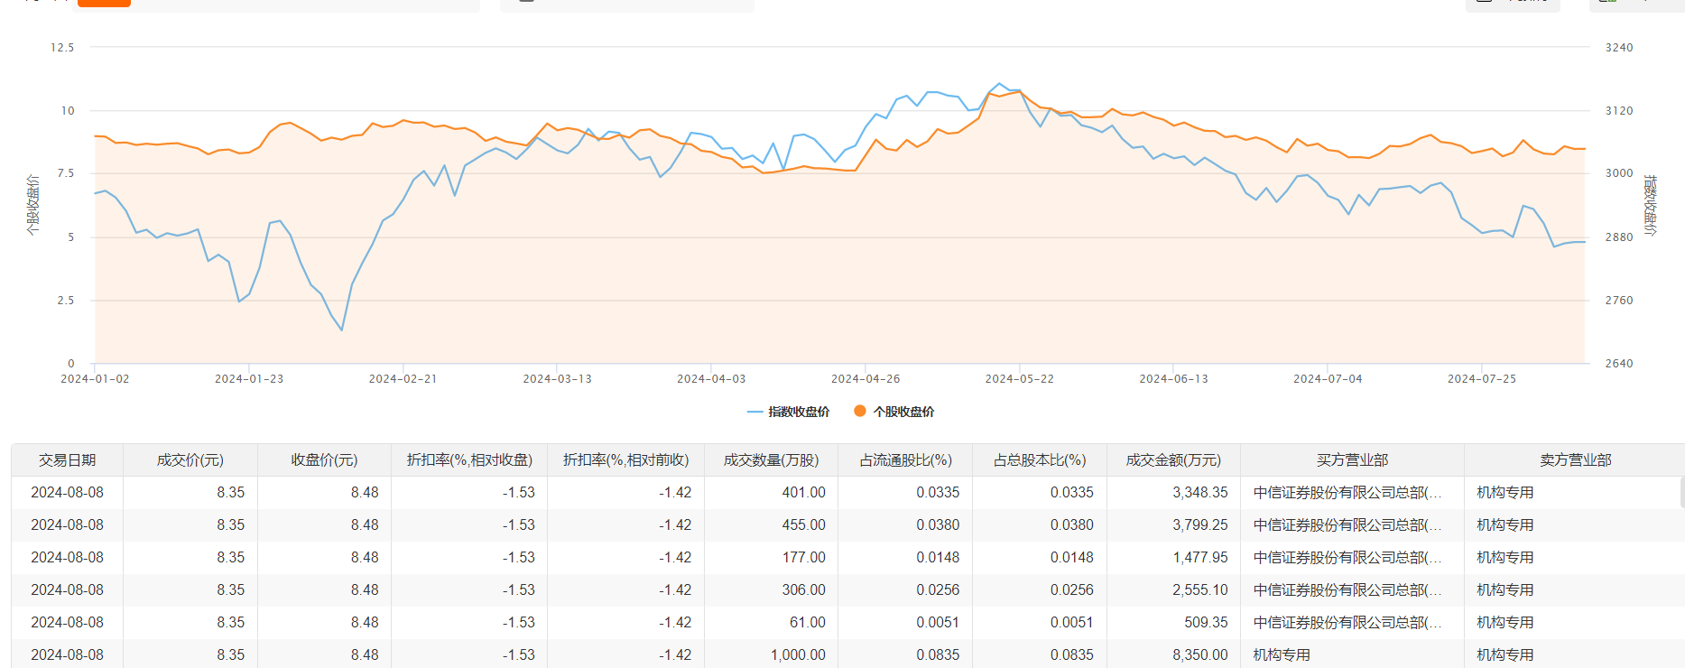This screenshot has height=668, width=1685.
Task: Sort by 折扣率(%,相对前收) header
Action: point(625,460)
